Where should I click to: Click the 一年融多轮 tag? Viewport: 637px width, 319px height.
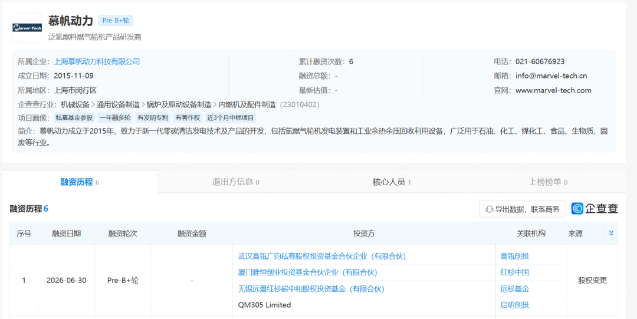(x=116, y=119)
